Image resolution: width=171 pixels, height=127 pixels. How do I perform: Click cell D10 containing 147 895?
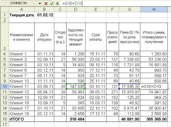[76, 87]
